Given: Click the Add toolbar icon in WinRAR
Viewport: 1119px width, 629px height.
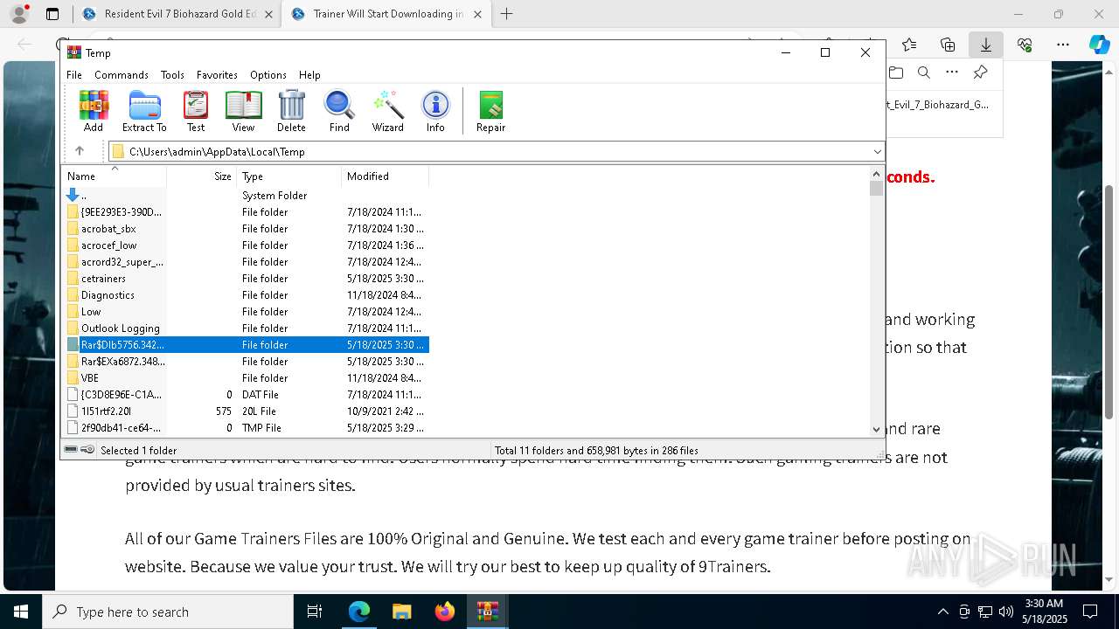Looking at the screenshot, I should pos(94,112).
